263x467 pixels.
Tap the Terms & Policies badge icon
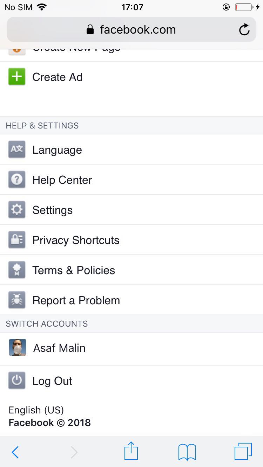tap(17, 270)
